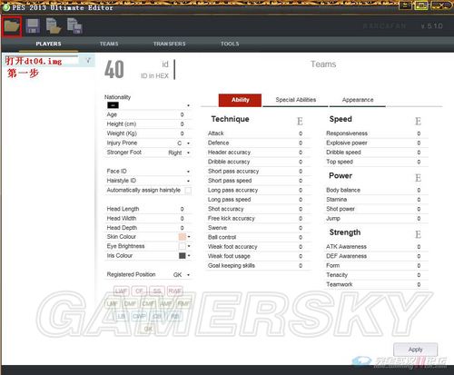Expand the Hairstyle ID dropdown
This screenshot has height=375, width=454.
[188, 181]
